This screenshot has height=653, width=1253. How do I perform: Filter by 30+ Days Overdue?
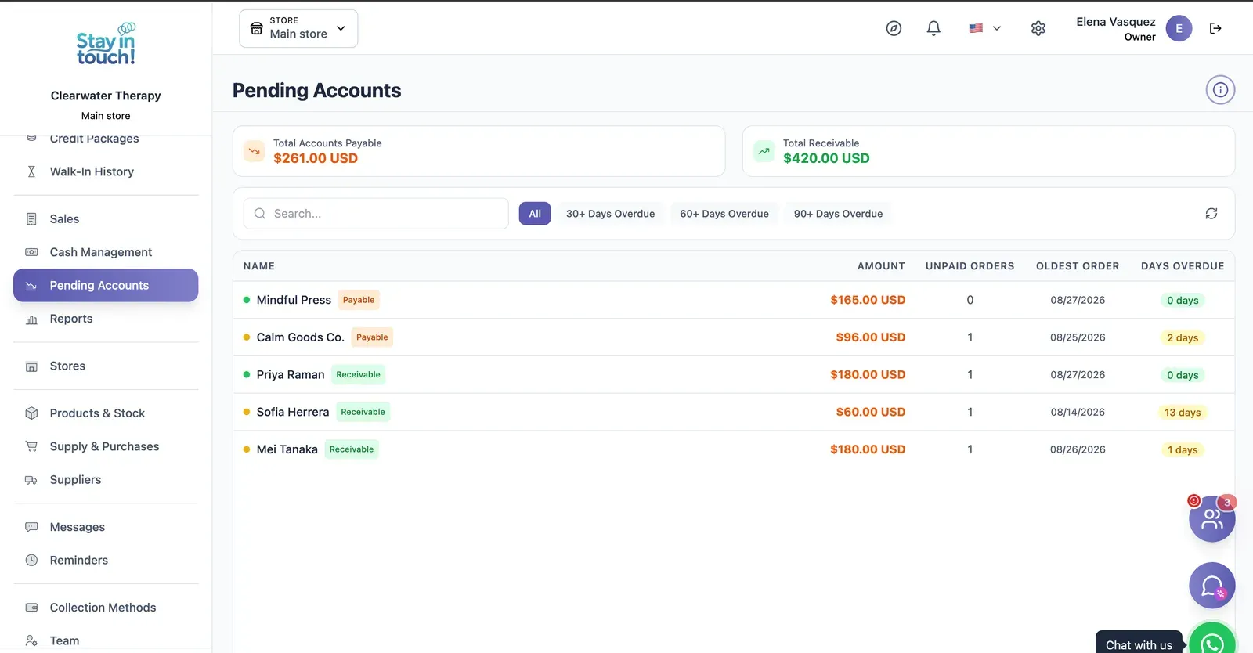[x=611, y=214]
